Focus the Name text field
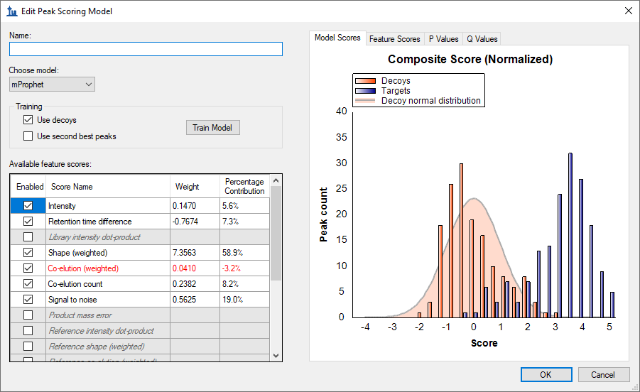This screenshot has width=640, height=392. pyautogui.click(x=146, y=49)
